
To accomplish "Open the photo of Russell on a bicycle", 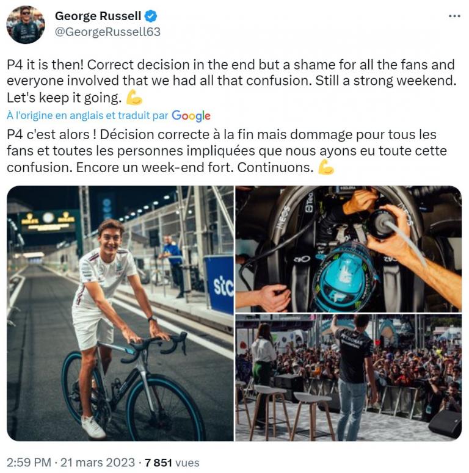I will coord(120,313).
